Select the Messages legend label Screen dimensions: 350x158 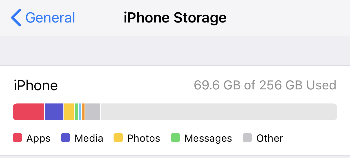(208, 138)
